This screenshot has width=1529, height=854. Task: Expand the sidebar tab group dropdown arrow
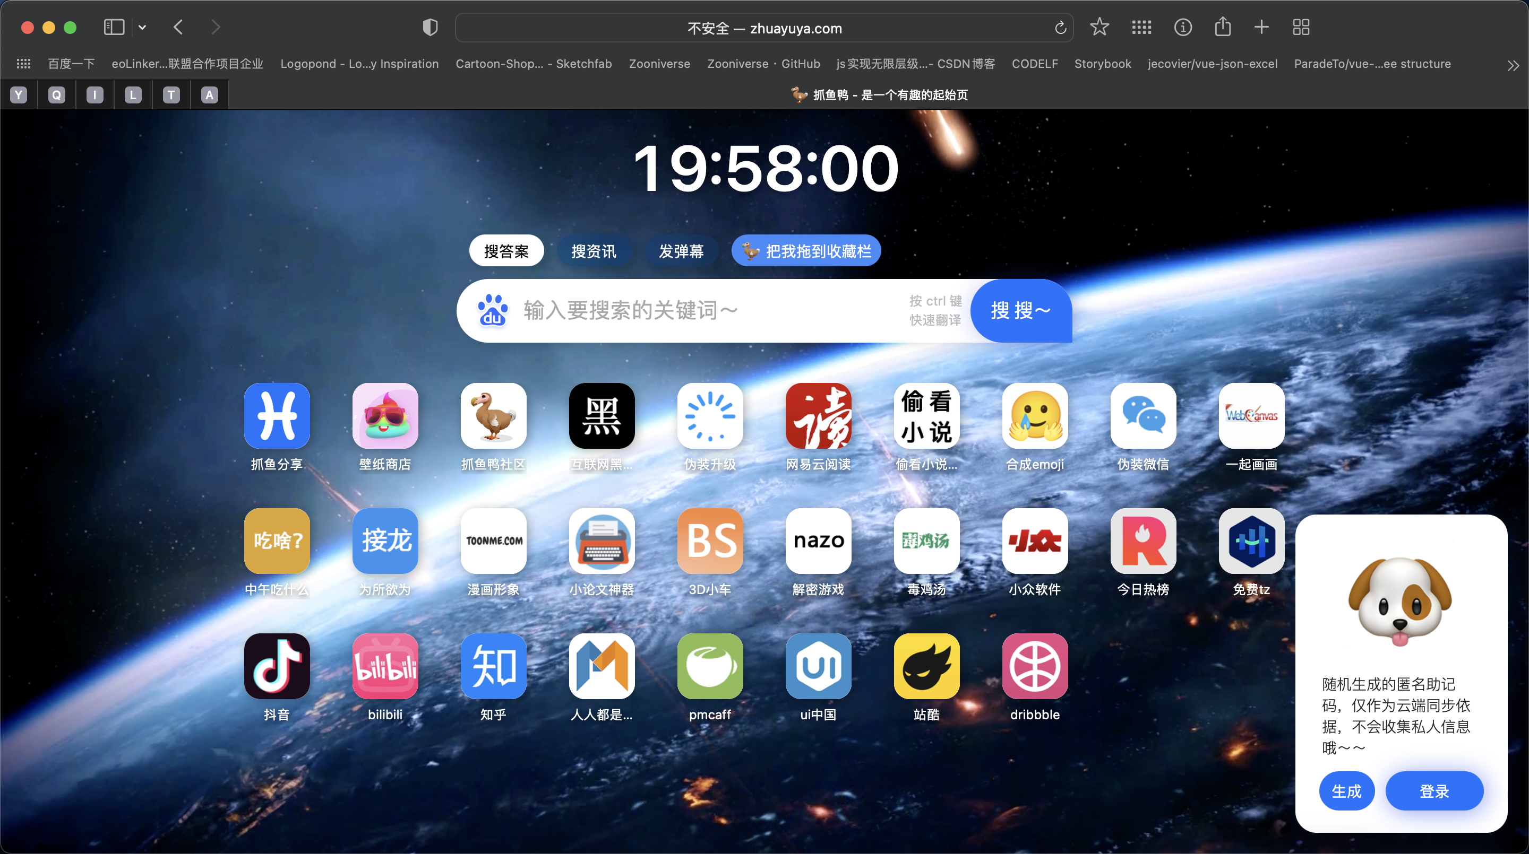[x=142, y=27]
